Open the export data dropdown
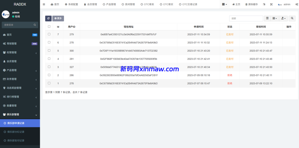This screenshot has width=299, height=148. pyautogui.click(x=283, y=18)
